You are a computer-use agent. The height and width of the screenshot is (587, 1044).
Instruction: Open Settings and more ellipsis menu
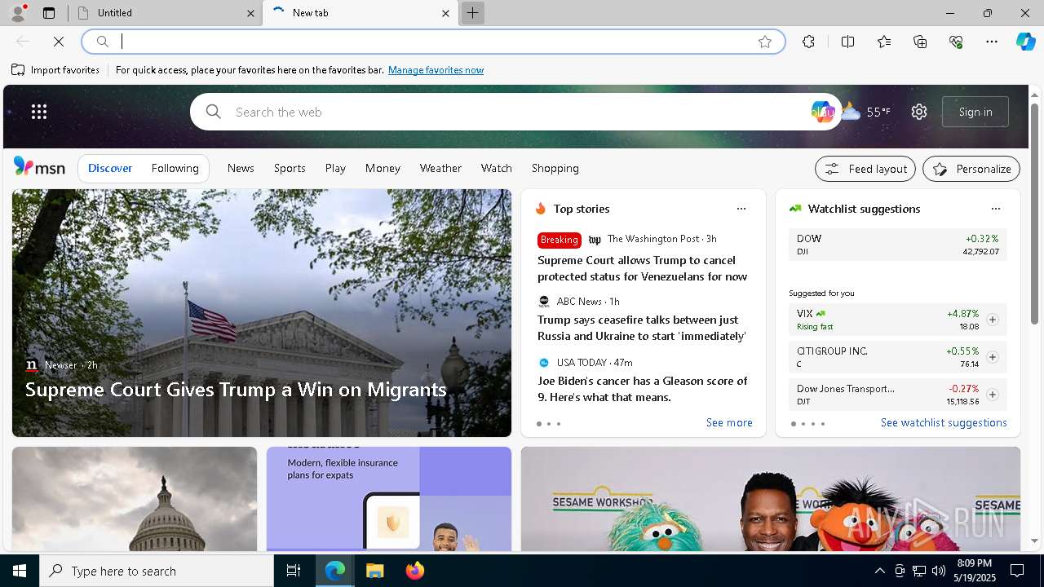coord(992,42)
